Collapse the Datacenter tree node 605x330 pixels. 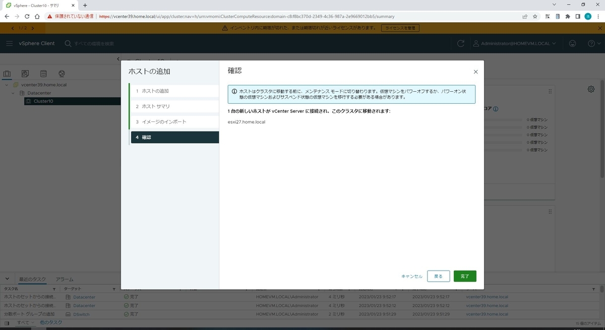coord(13,93)
